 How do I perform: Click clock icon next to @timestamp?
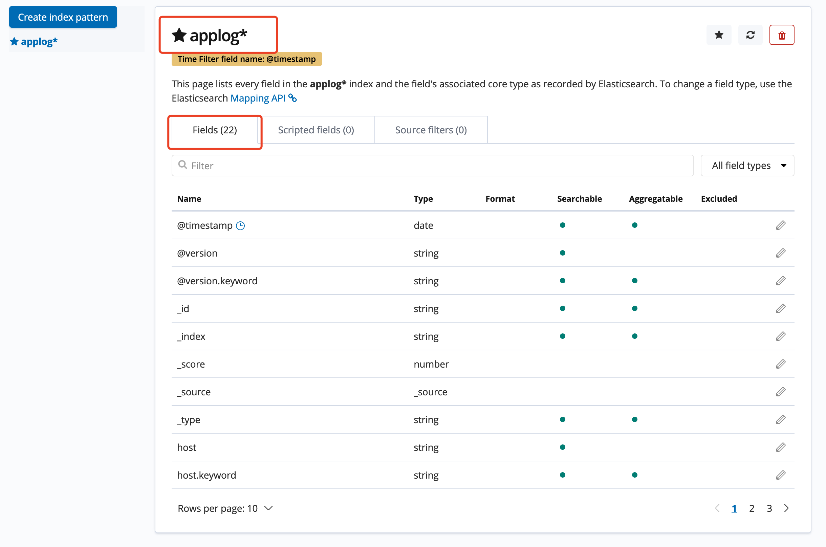tap(240, 226)
